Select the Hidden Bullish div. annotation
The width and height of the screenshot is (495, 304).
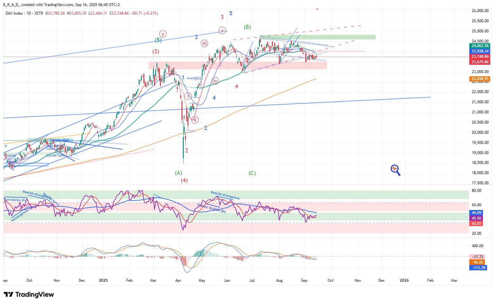click(211, 208)
